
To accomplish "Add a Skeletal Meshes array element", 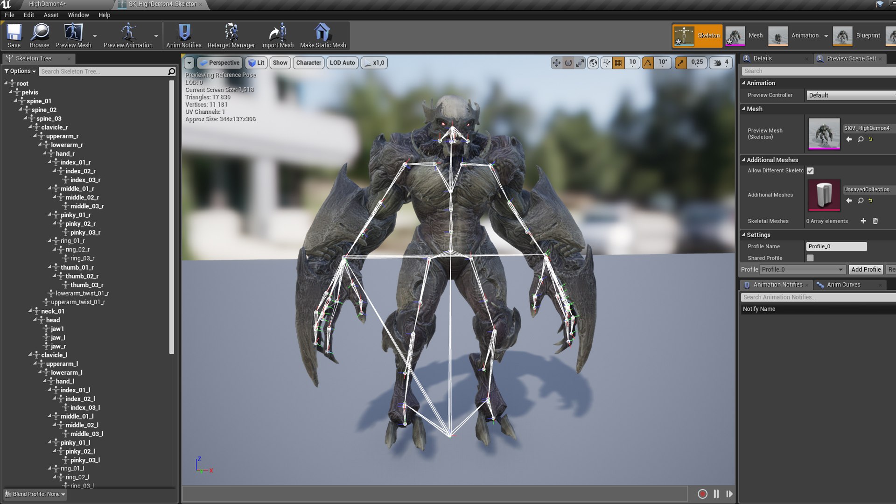I will pyautogui.click(x=863, y=221).
